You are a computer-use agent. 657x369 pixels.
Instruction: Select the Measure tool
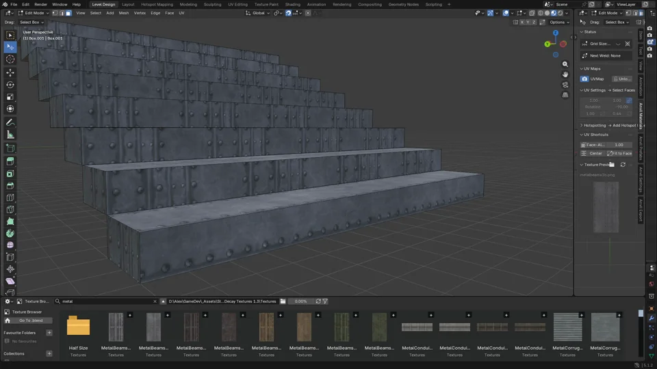click(x=10, y=135)
